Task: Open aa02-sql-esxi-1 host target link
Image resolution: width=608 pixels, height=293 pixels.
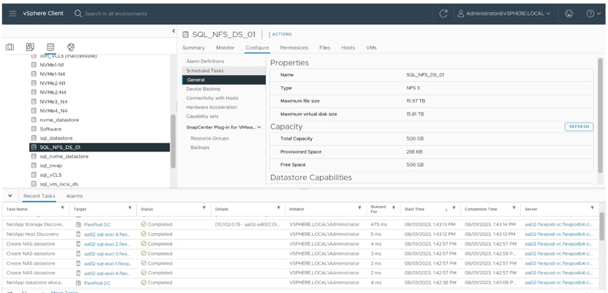Action: (x=108, y=264)
